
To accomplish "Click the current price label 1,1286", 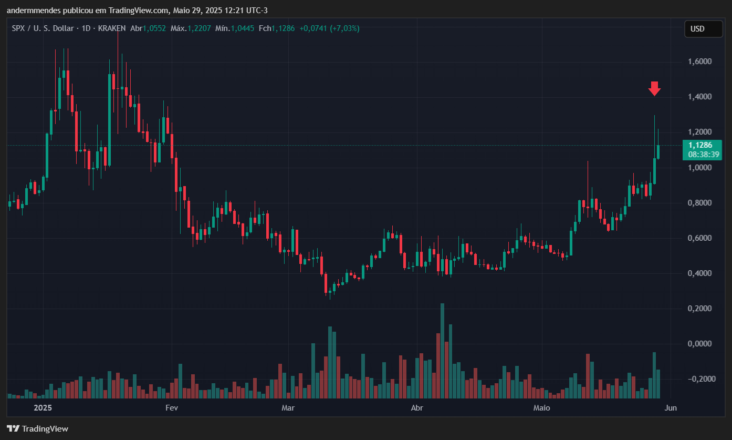I will click(699, 145).
